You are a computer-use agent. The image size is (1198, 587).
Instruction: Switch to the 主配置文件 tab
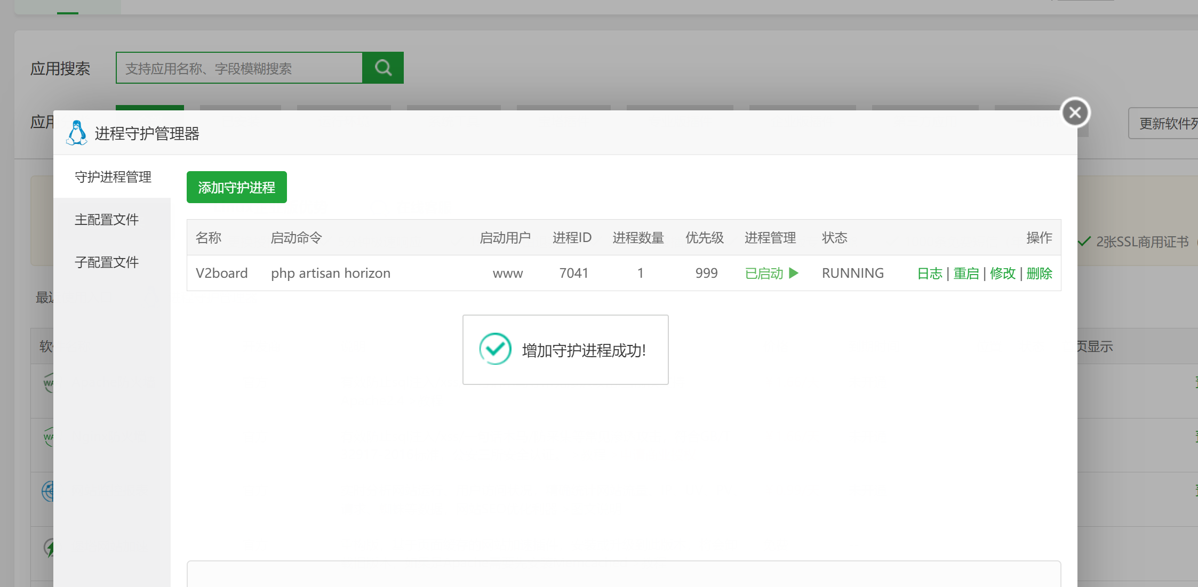[107, 220]
